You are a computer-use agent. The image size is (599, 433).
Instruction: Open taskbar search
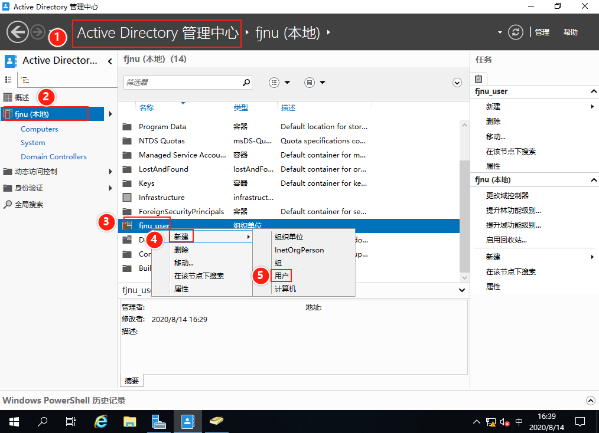(x=43, y=422)
